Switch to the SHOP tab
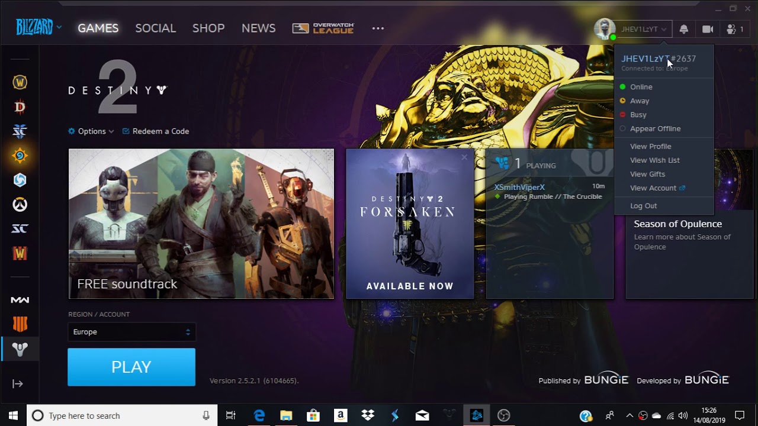The height and width of the screenshot is (426, 758). coord(208,28)
